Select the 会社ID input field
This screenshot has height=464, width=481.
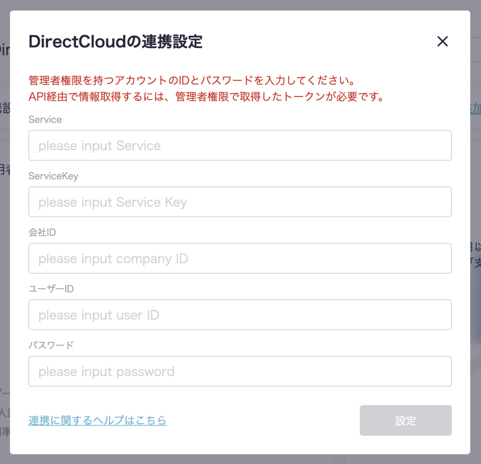tap(240, 259)
